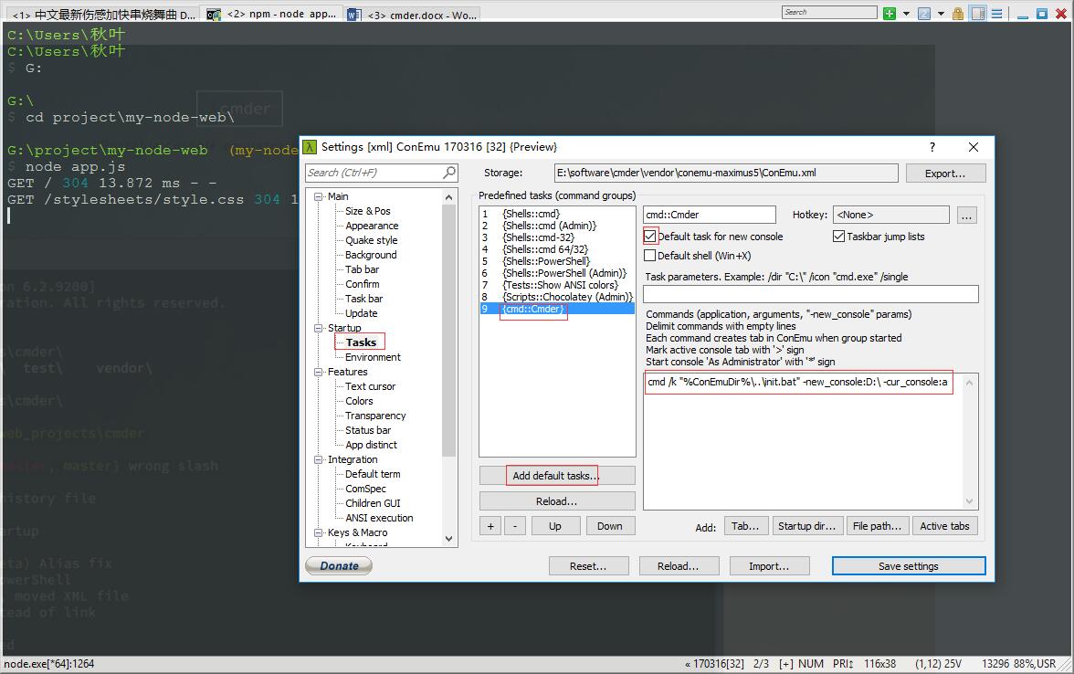Click plus button to add task
Viewport: 1074px width, 674px height.
[490, 526]
